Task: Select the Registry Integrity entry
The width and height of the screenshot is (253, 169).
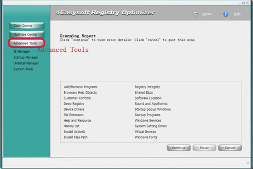Action: [147, 87]
